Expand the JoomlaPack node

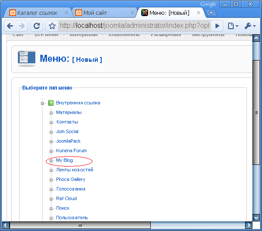tap(51, 141)
